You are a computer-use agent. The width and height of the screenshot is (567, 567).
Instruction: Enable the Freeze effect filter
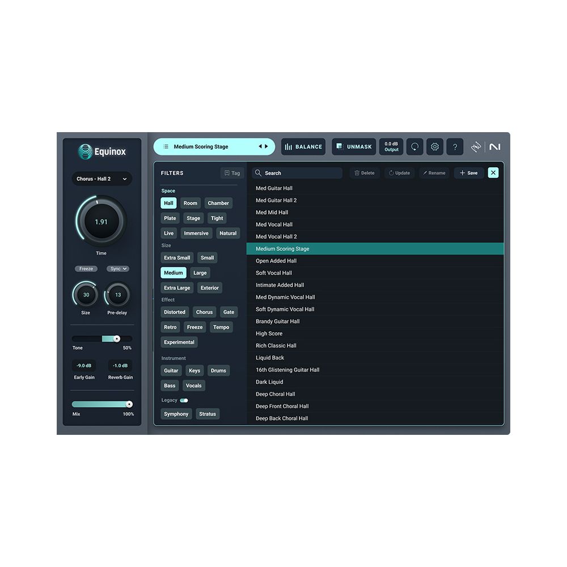click(x=194, y=327)
